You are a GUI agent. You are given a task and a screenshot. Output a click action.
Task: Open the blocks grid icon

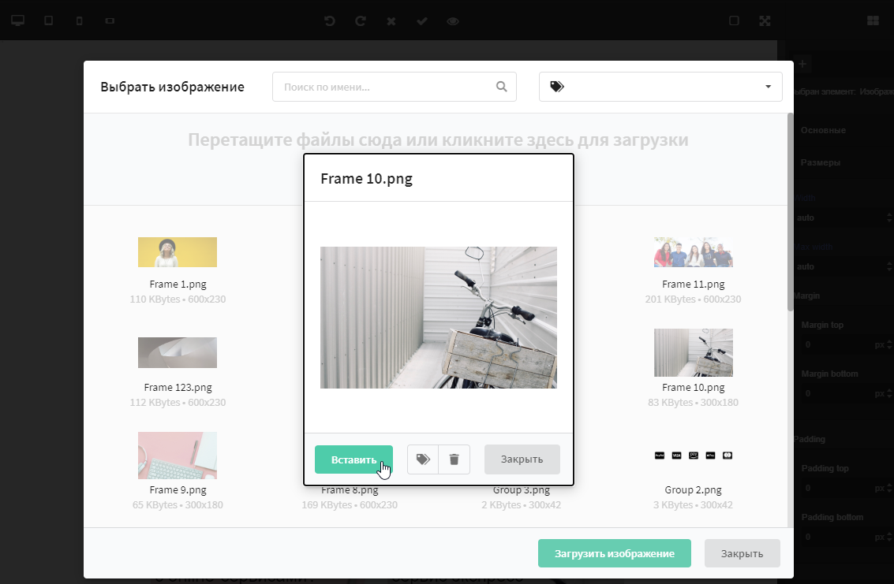[x=873, y=20]
